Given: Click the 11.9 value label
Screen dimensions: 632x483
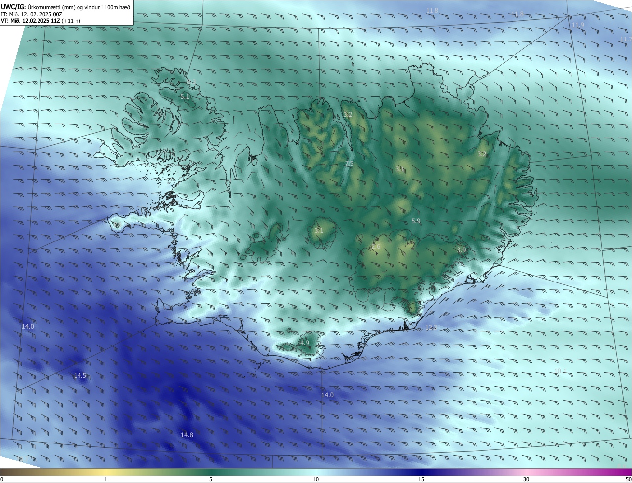Looking at the screenshot, I should click(x=578, y=25).
